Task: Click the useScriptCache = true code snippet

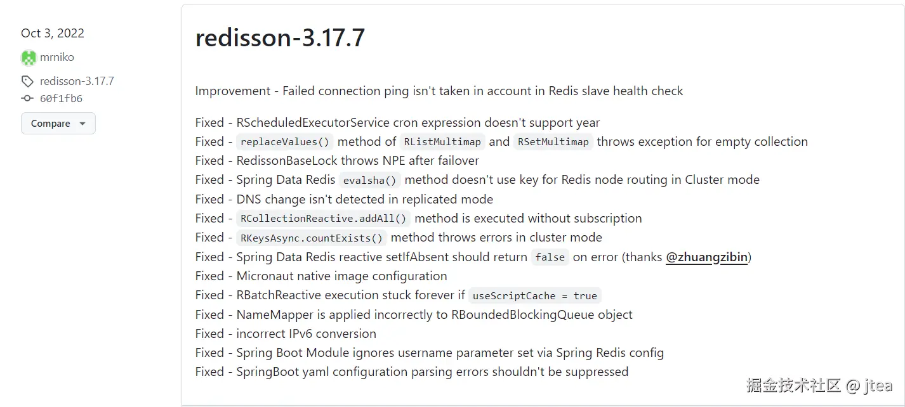Action: click(x=534, y=295)
